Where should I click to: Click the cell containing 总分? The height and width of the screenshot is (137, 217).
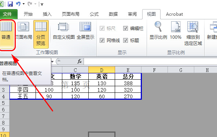(128, 76)
